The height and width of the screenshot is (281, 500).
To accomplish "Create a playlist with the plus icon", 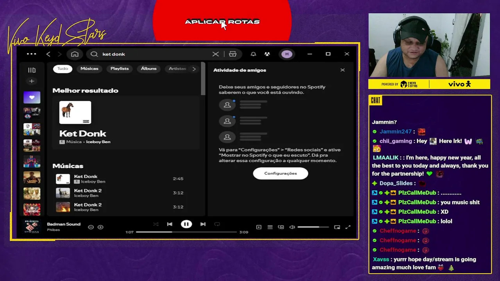I will coord(32,81).
